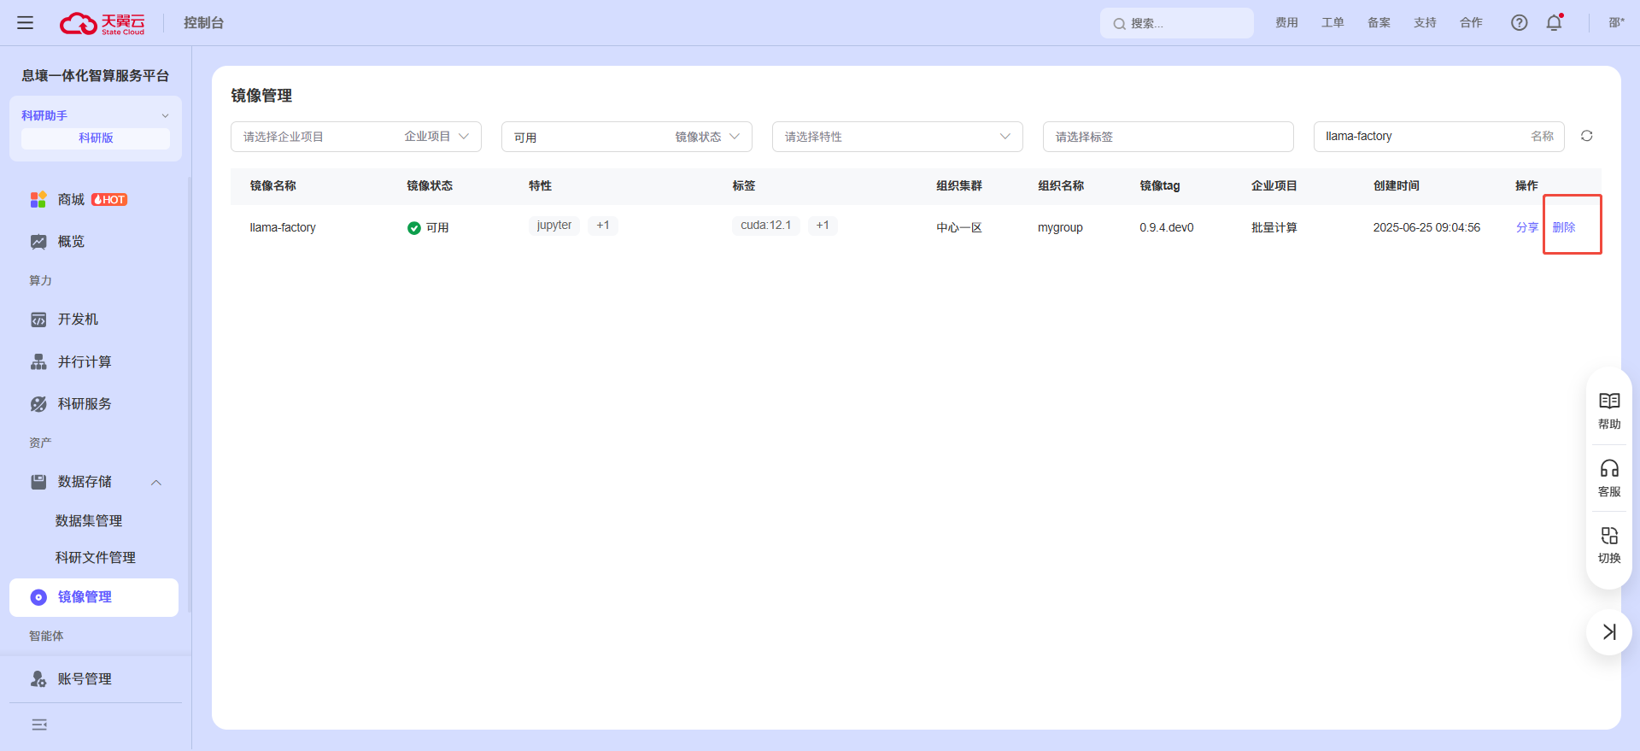
Task: Click the cuda:12.1 label tag
Action: (766, 226)
